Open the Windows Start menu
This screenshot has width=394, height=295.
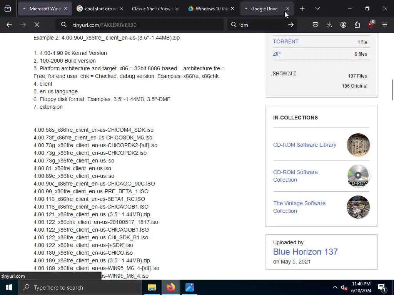tap(9, 287)
